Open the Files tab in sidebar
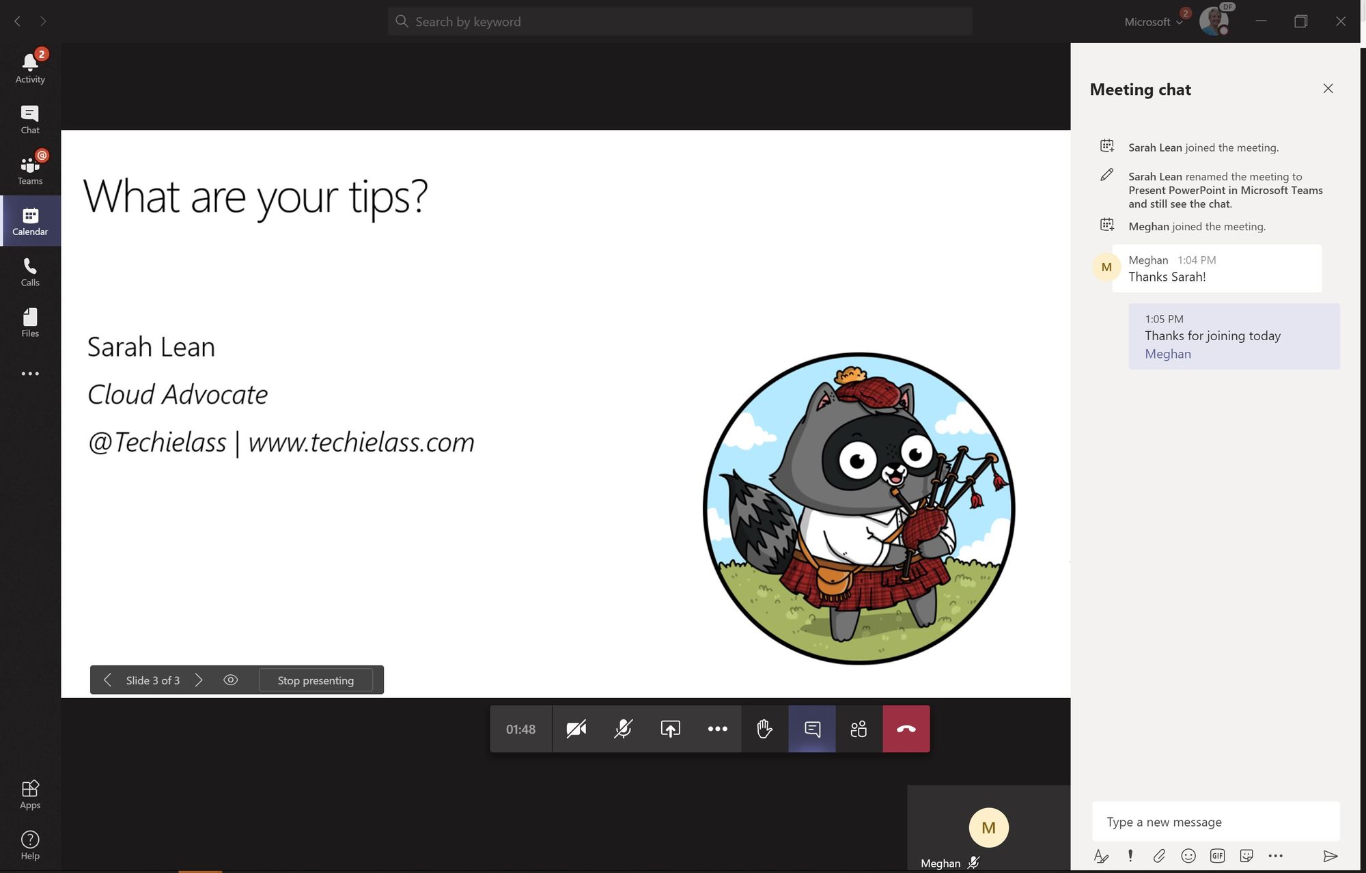The height and width of the screenshot is (873, 1366). click(30, 322)
